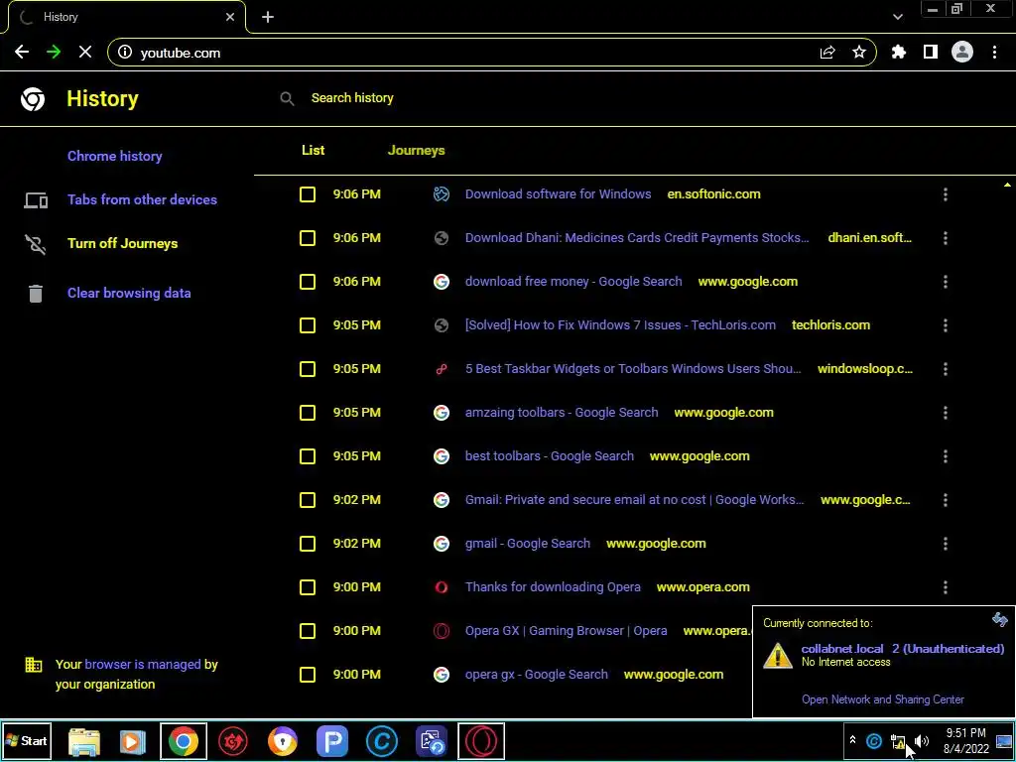Open actions menu for Download software for Windows
Viewport: 1016px width, 762px height.
[946, 194]
